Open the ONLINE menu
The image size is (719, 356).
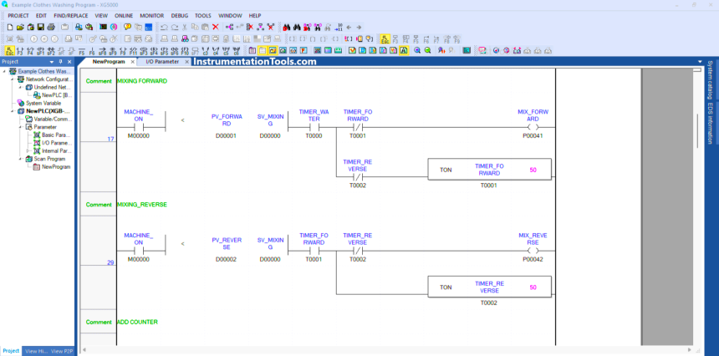124,16
